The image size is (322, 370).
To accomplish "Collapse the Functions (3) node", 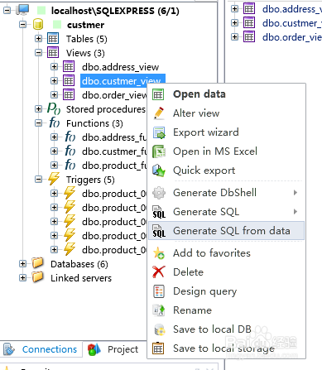I will (39, 123).
